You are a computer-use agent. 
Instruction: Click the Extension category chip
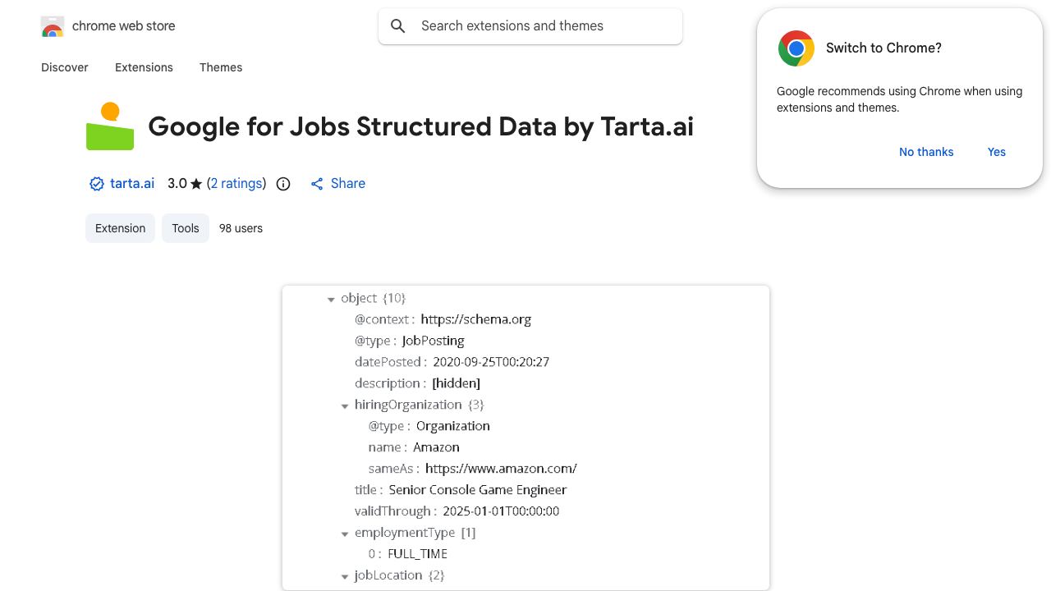(x=120, y=228)
